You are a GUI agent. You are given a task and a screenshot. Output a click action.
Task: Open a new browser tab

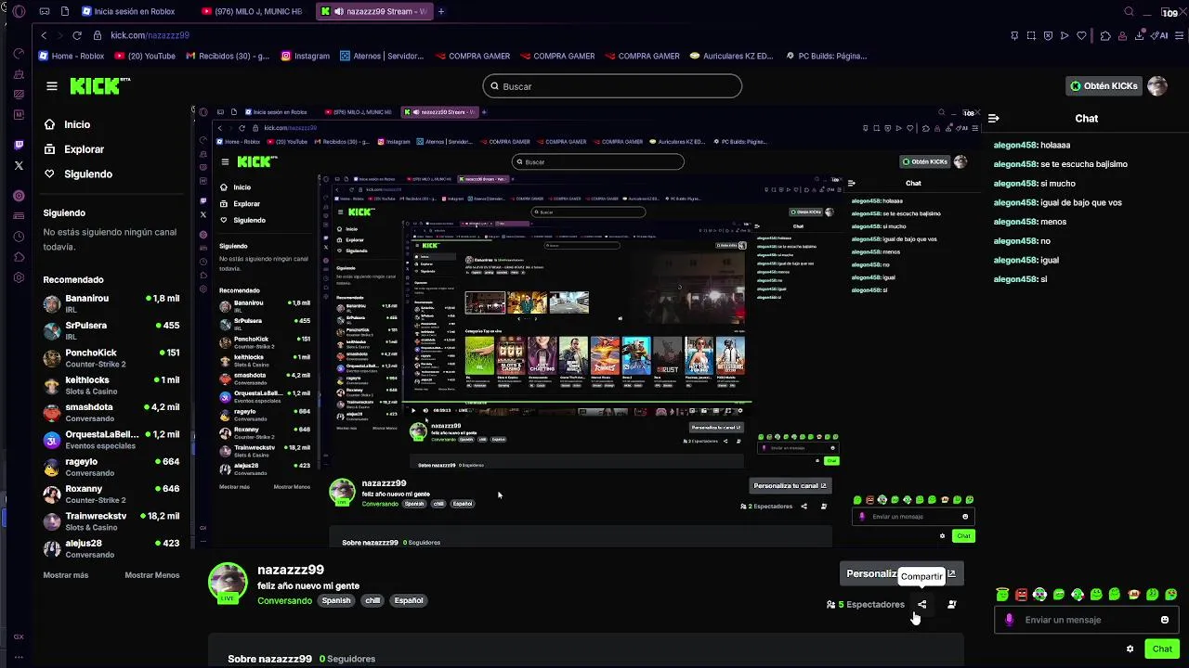441,11
